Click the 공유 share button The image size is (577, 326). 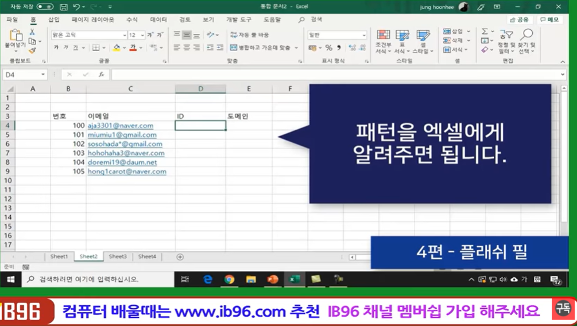coord(520,20)
